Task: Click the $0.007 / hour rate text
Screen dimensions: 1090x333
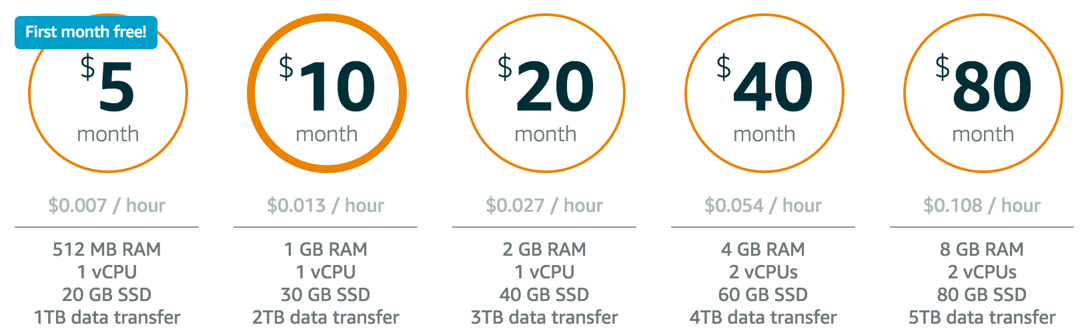Action: (x=107, y=205)
